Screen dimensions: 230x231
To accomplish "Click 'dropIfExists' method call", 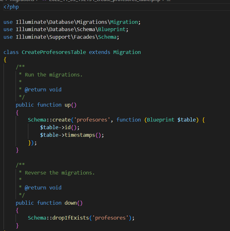I will coord(71,218).
